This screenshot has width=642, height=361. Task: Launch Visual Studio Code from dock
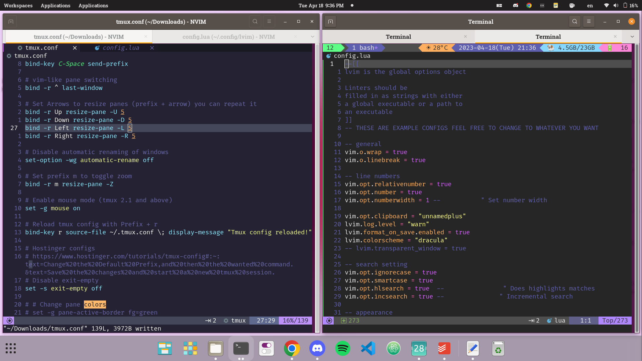[368, 348]
